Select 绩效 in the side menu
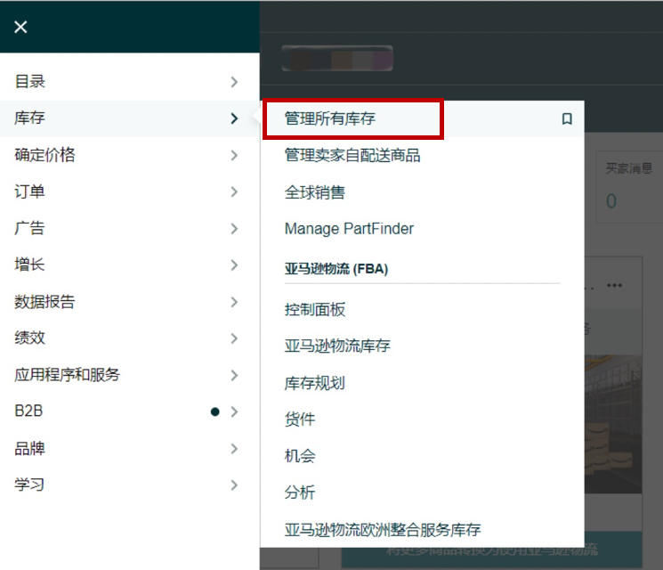 (x=29, y=338)
